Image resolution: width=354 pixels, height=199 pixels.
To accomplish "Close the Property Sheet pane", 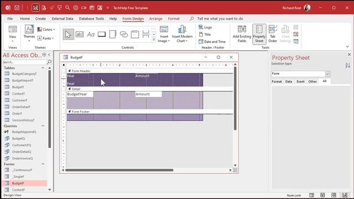I will point(349,55).
